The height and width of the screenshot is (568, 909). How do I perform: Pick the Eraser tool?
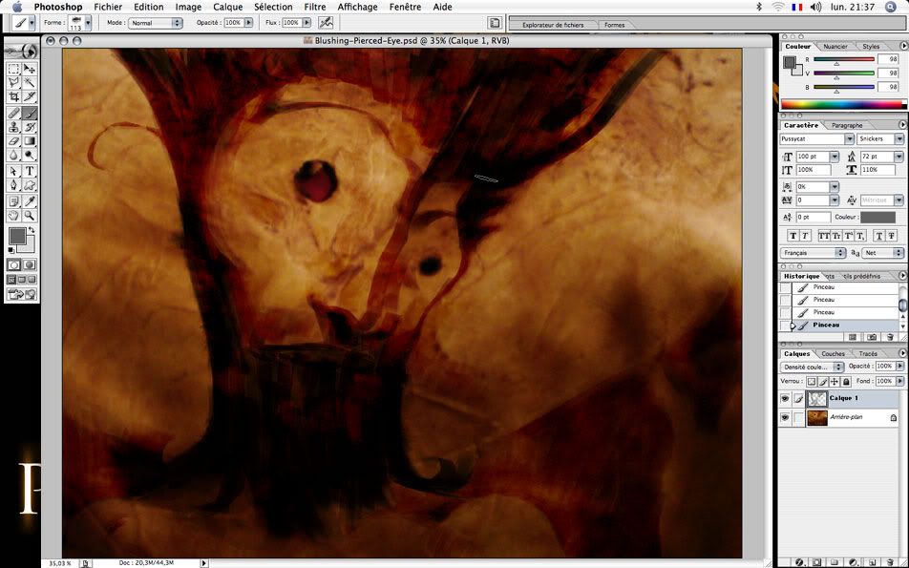13,141
